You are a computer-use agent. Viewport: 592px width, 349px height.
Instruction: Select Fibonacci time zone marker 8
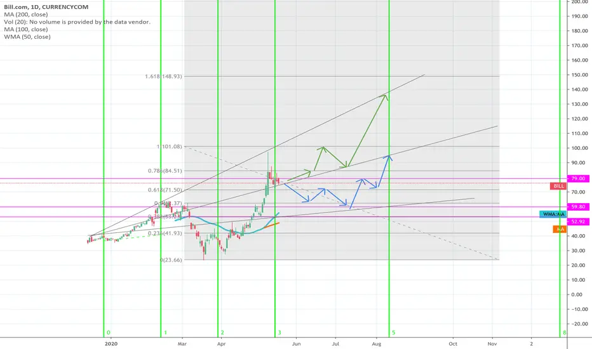click(x=565, y=333)
